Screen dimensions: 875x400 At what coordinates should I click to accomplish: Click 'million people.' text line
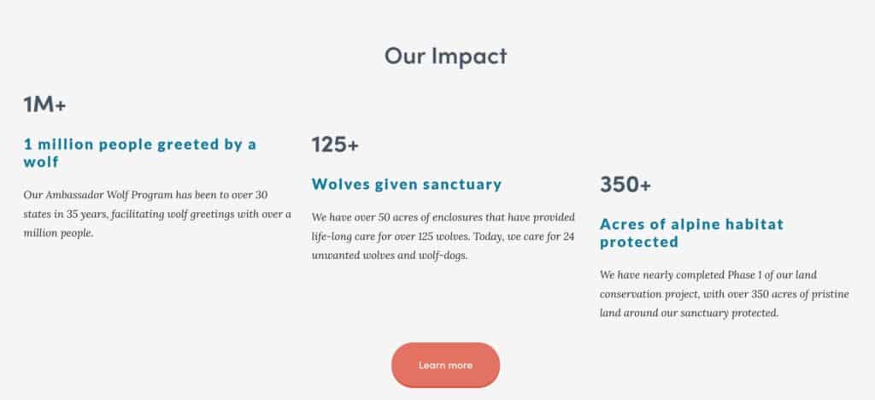(x=58, y=233)
